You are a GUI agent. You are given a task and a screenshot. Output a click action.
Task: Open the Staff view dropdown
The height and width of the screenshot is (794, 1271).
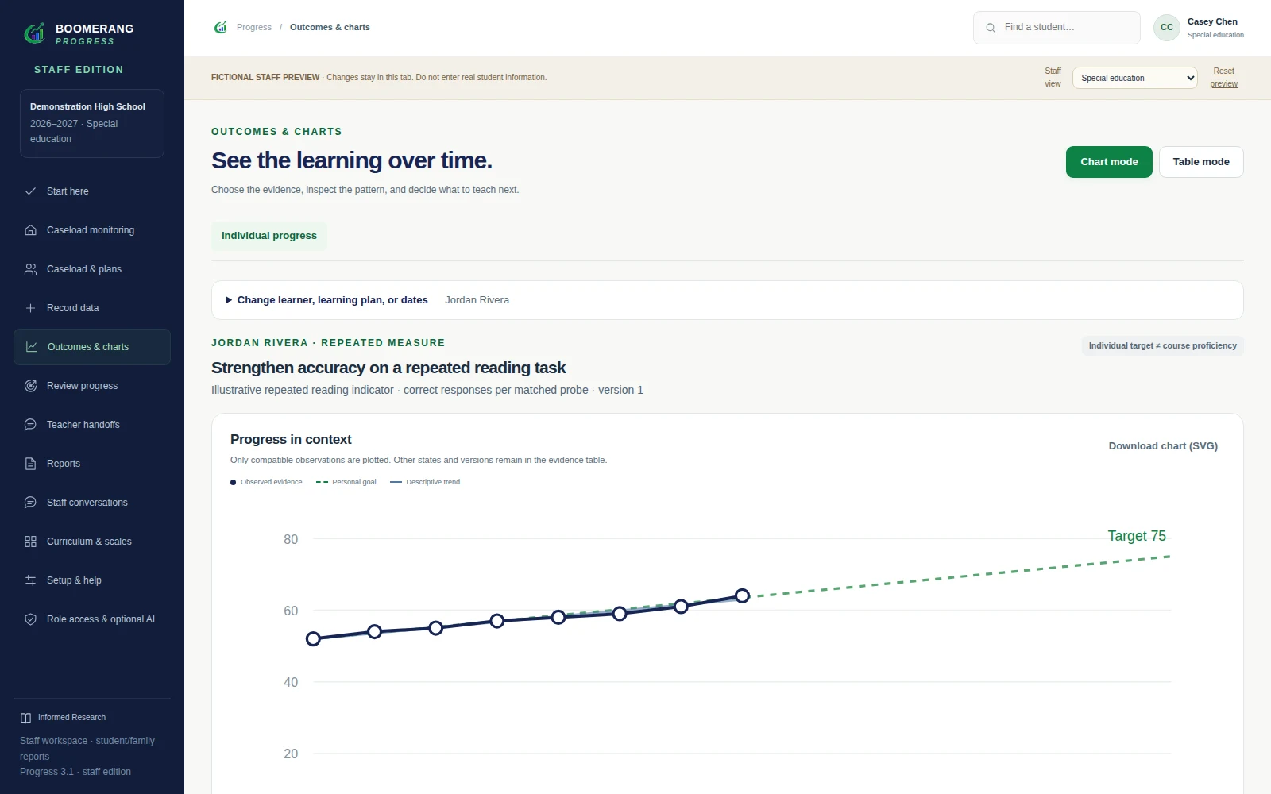pos(1134,78)
